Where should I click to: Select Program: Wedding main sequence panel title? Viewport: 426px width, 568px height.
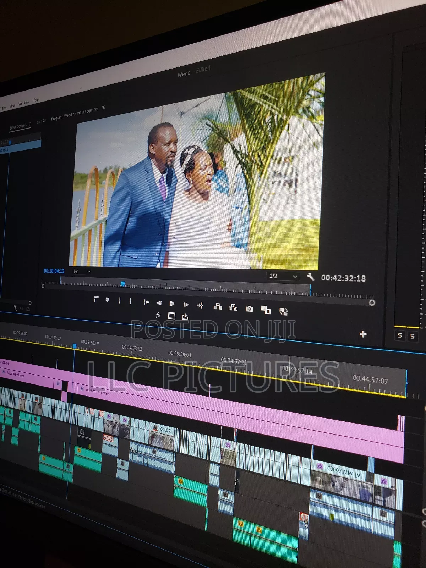(75, 114)
